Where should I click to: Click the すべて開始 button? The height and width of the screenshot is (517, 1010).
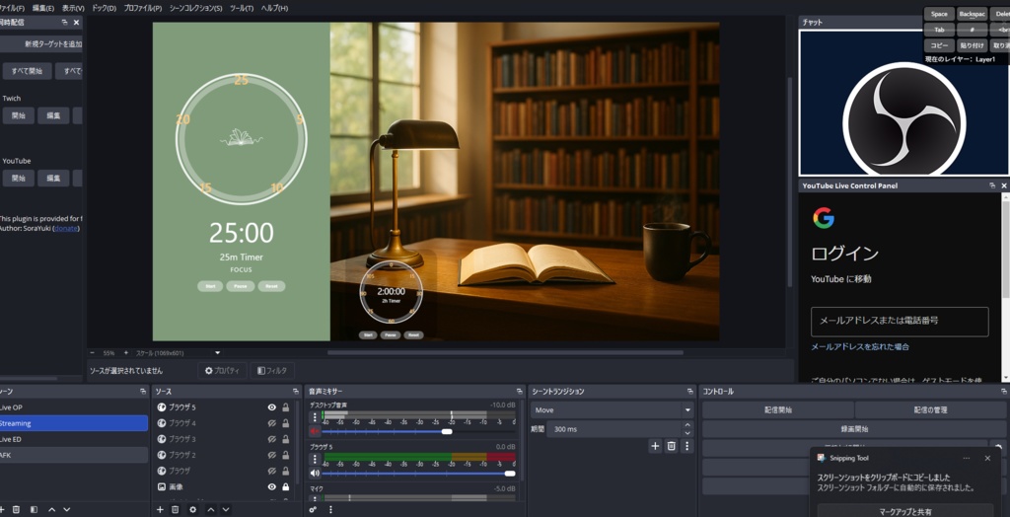pos(27,71)
